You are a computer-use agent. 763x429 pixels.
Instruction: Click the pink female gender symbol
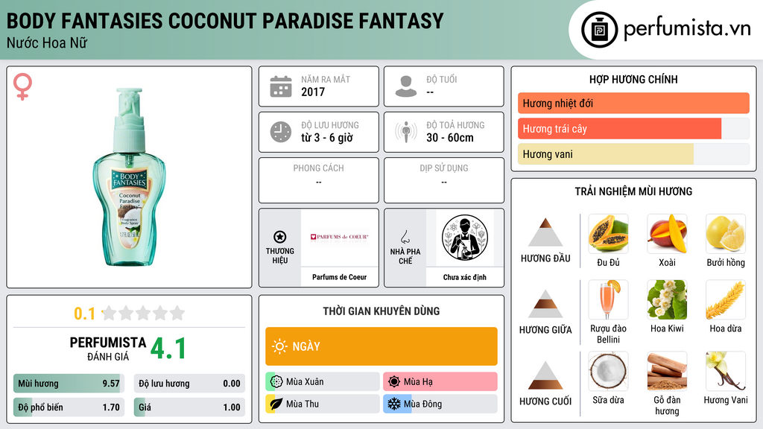(x=22, y=86)
